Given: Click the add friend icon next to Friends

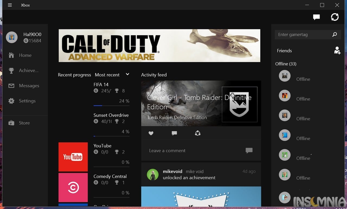Looking at the screenshot, I should [337, 50].
